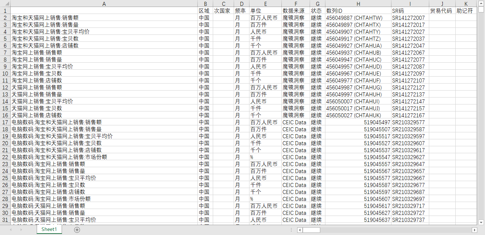Click the 状态 header cell

[317, 11]
